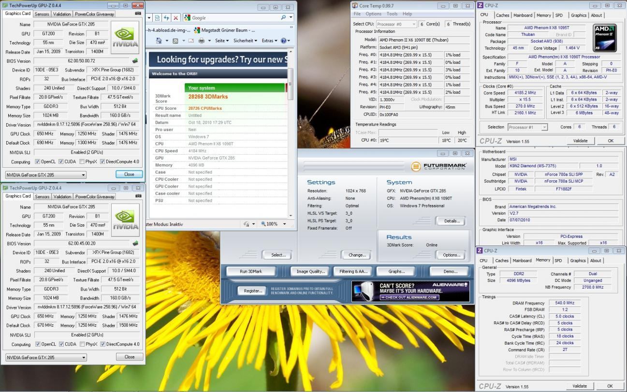Image resolution: width=627 pixels, height=392 pixels.
Task: Enable PhysX checkbox in lower GPU-Z window
Action: pyautogui.click(x=82, y=344)
